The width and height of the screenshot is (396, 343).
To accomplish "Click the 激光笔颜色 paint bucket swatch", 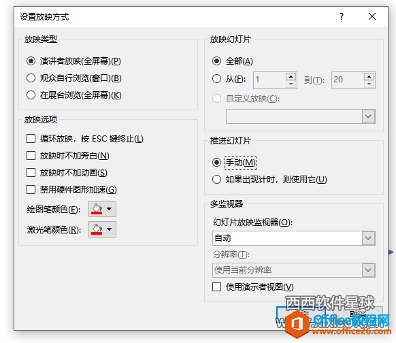I will coord(97,229).
